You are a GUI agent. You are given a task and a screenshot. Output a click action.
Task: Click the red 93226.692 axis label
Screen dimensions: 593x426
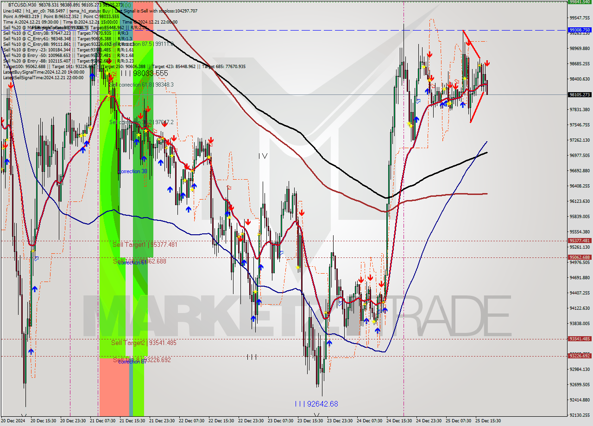pos(580,356)
